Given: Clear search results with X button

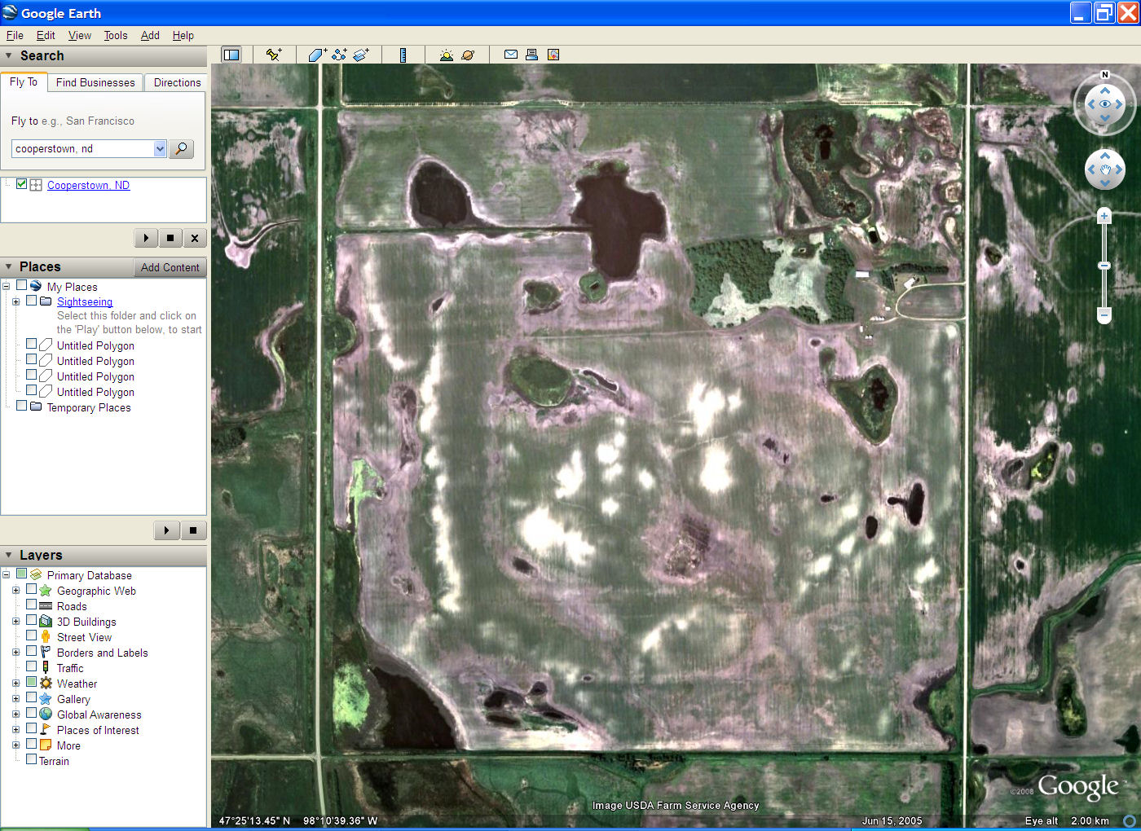Looking at the screenshot, I should coord(195,238).
